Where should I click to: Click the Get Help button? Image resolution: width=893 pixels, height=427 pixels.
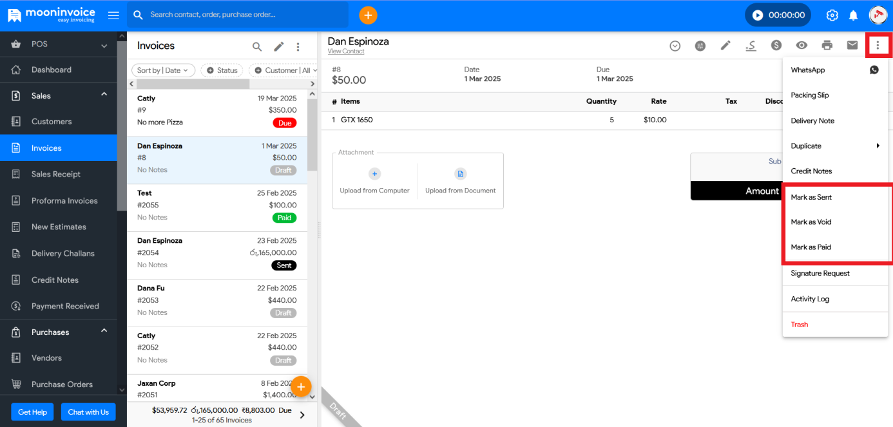(32, 412)
